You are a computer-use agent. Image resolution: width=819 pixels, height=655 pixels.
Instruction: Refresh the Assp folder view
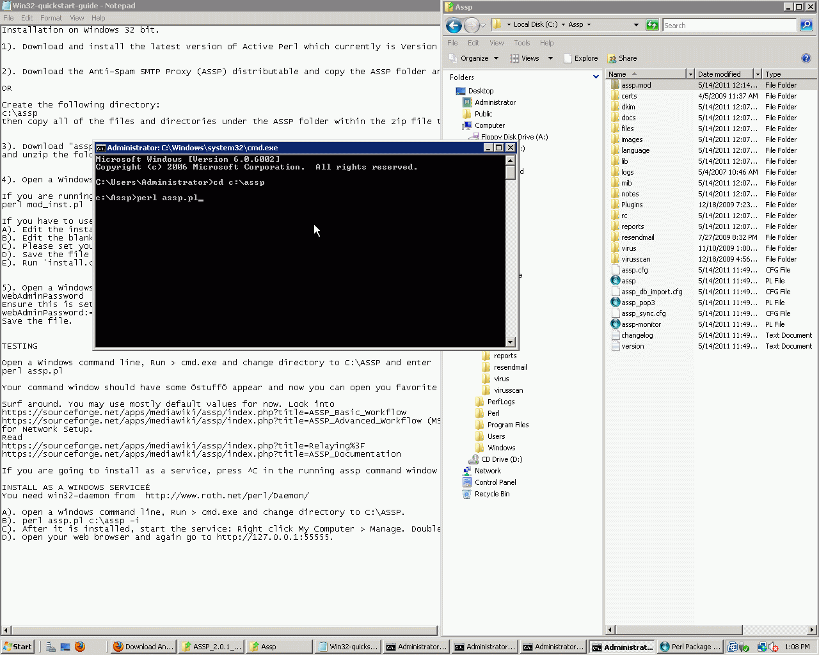point(652,25)
